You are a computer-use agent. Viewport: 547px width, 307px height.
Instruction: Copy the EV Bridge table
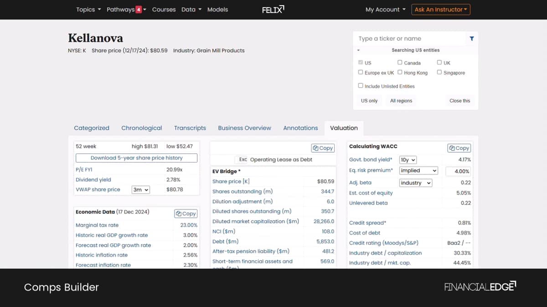pyautogui.click(x=323, y=148)
